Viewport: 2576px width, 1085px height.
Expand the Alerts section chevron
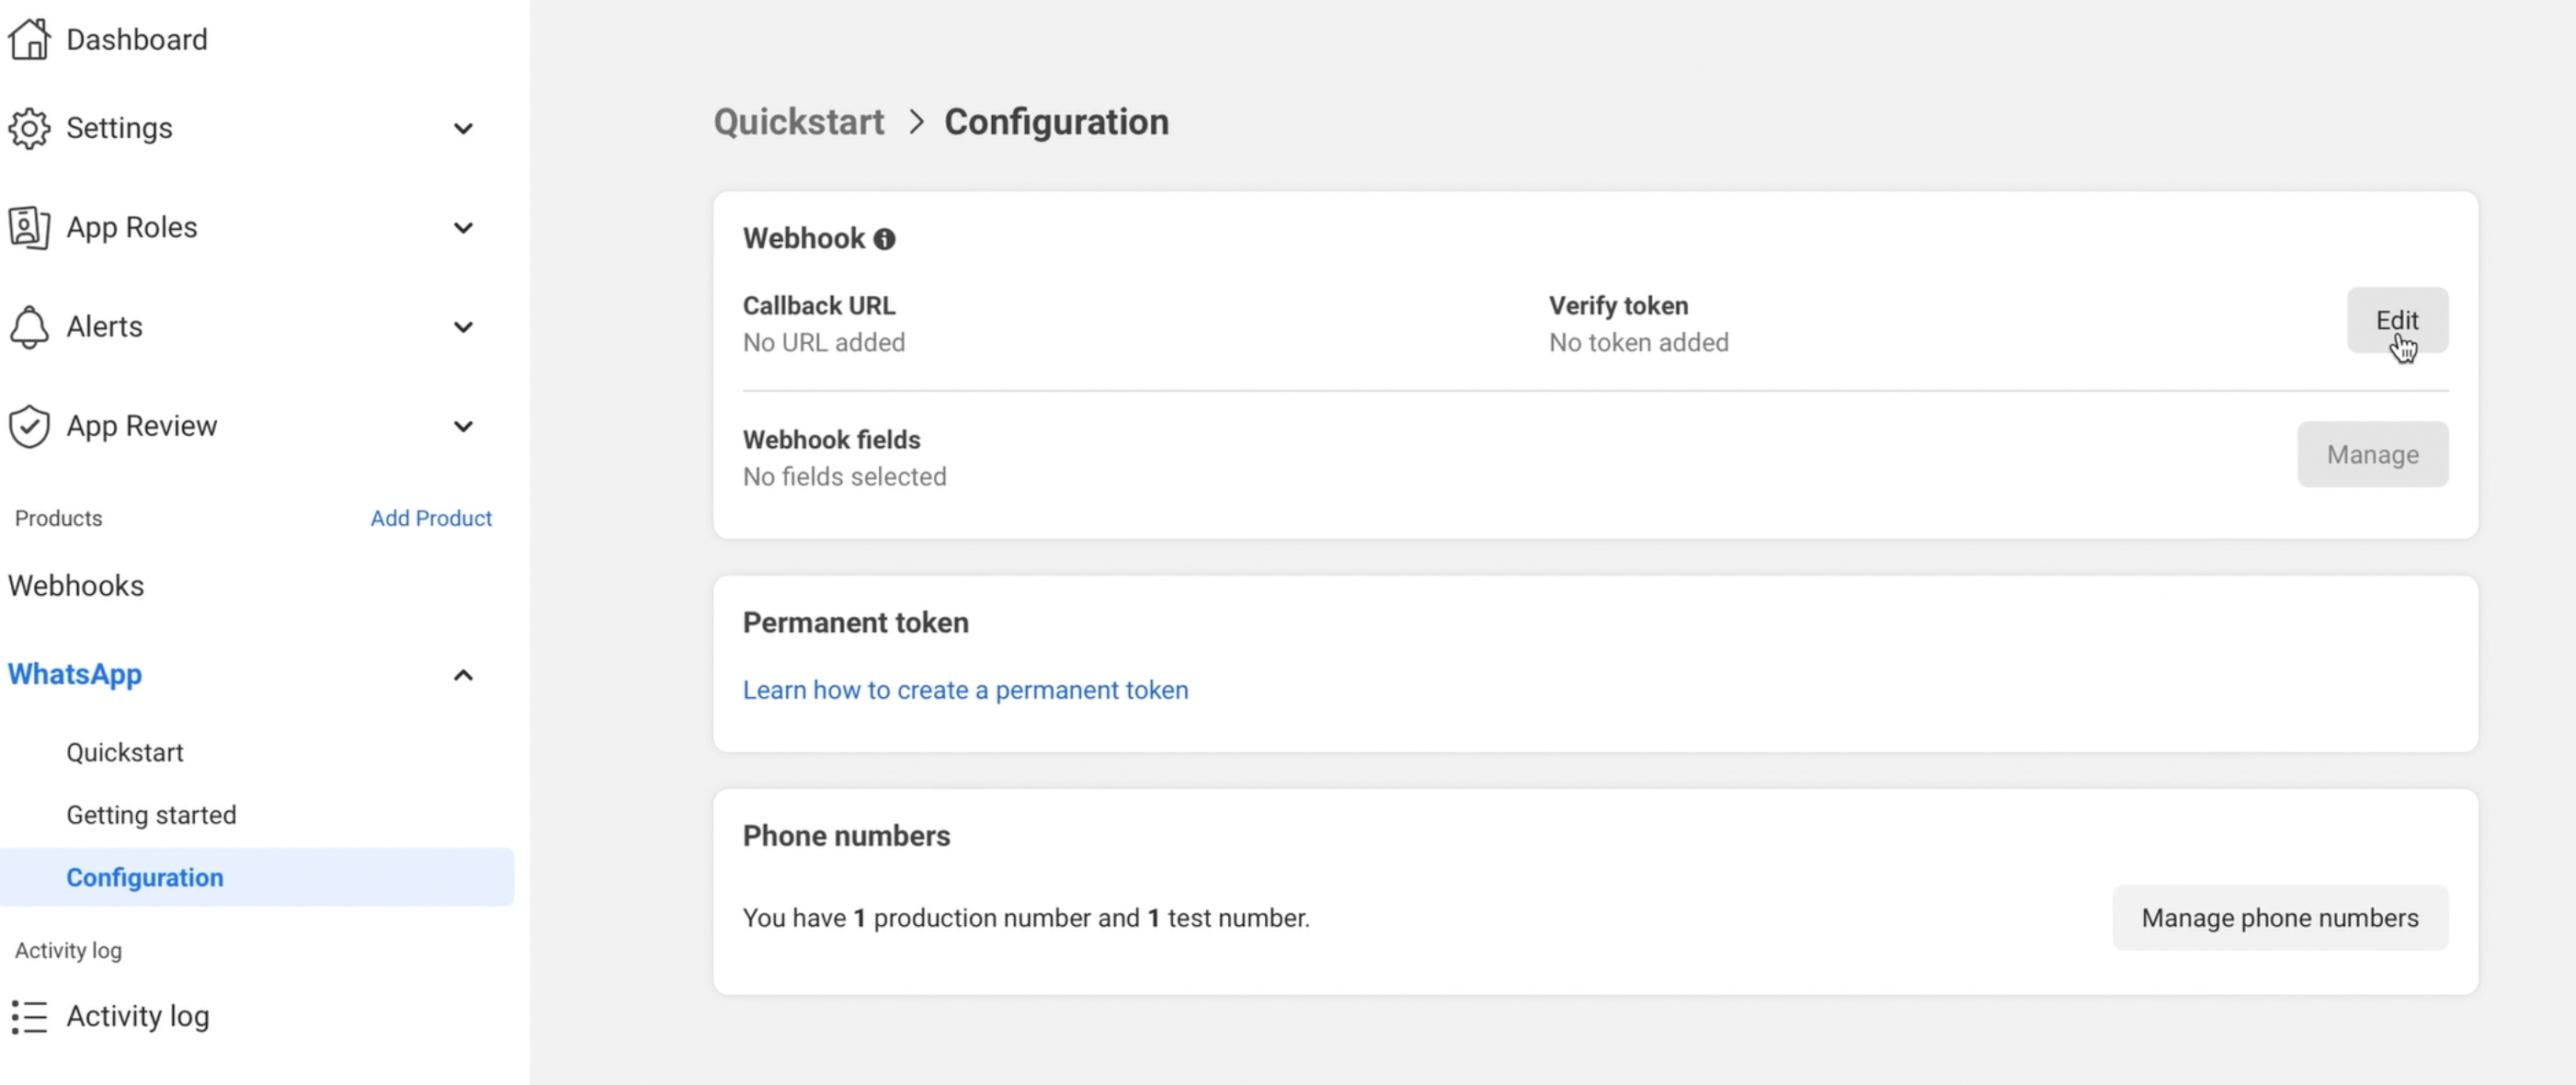(463, 327)
